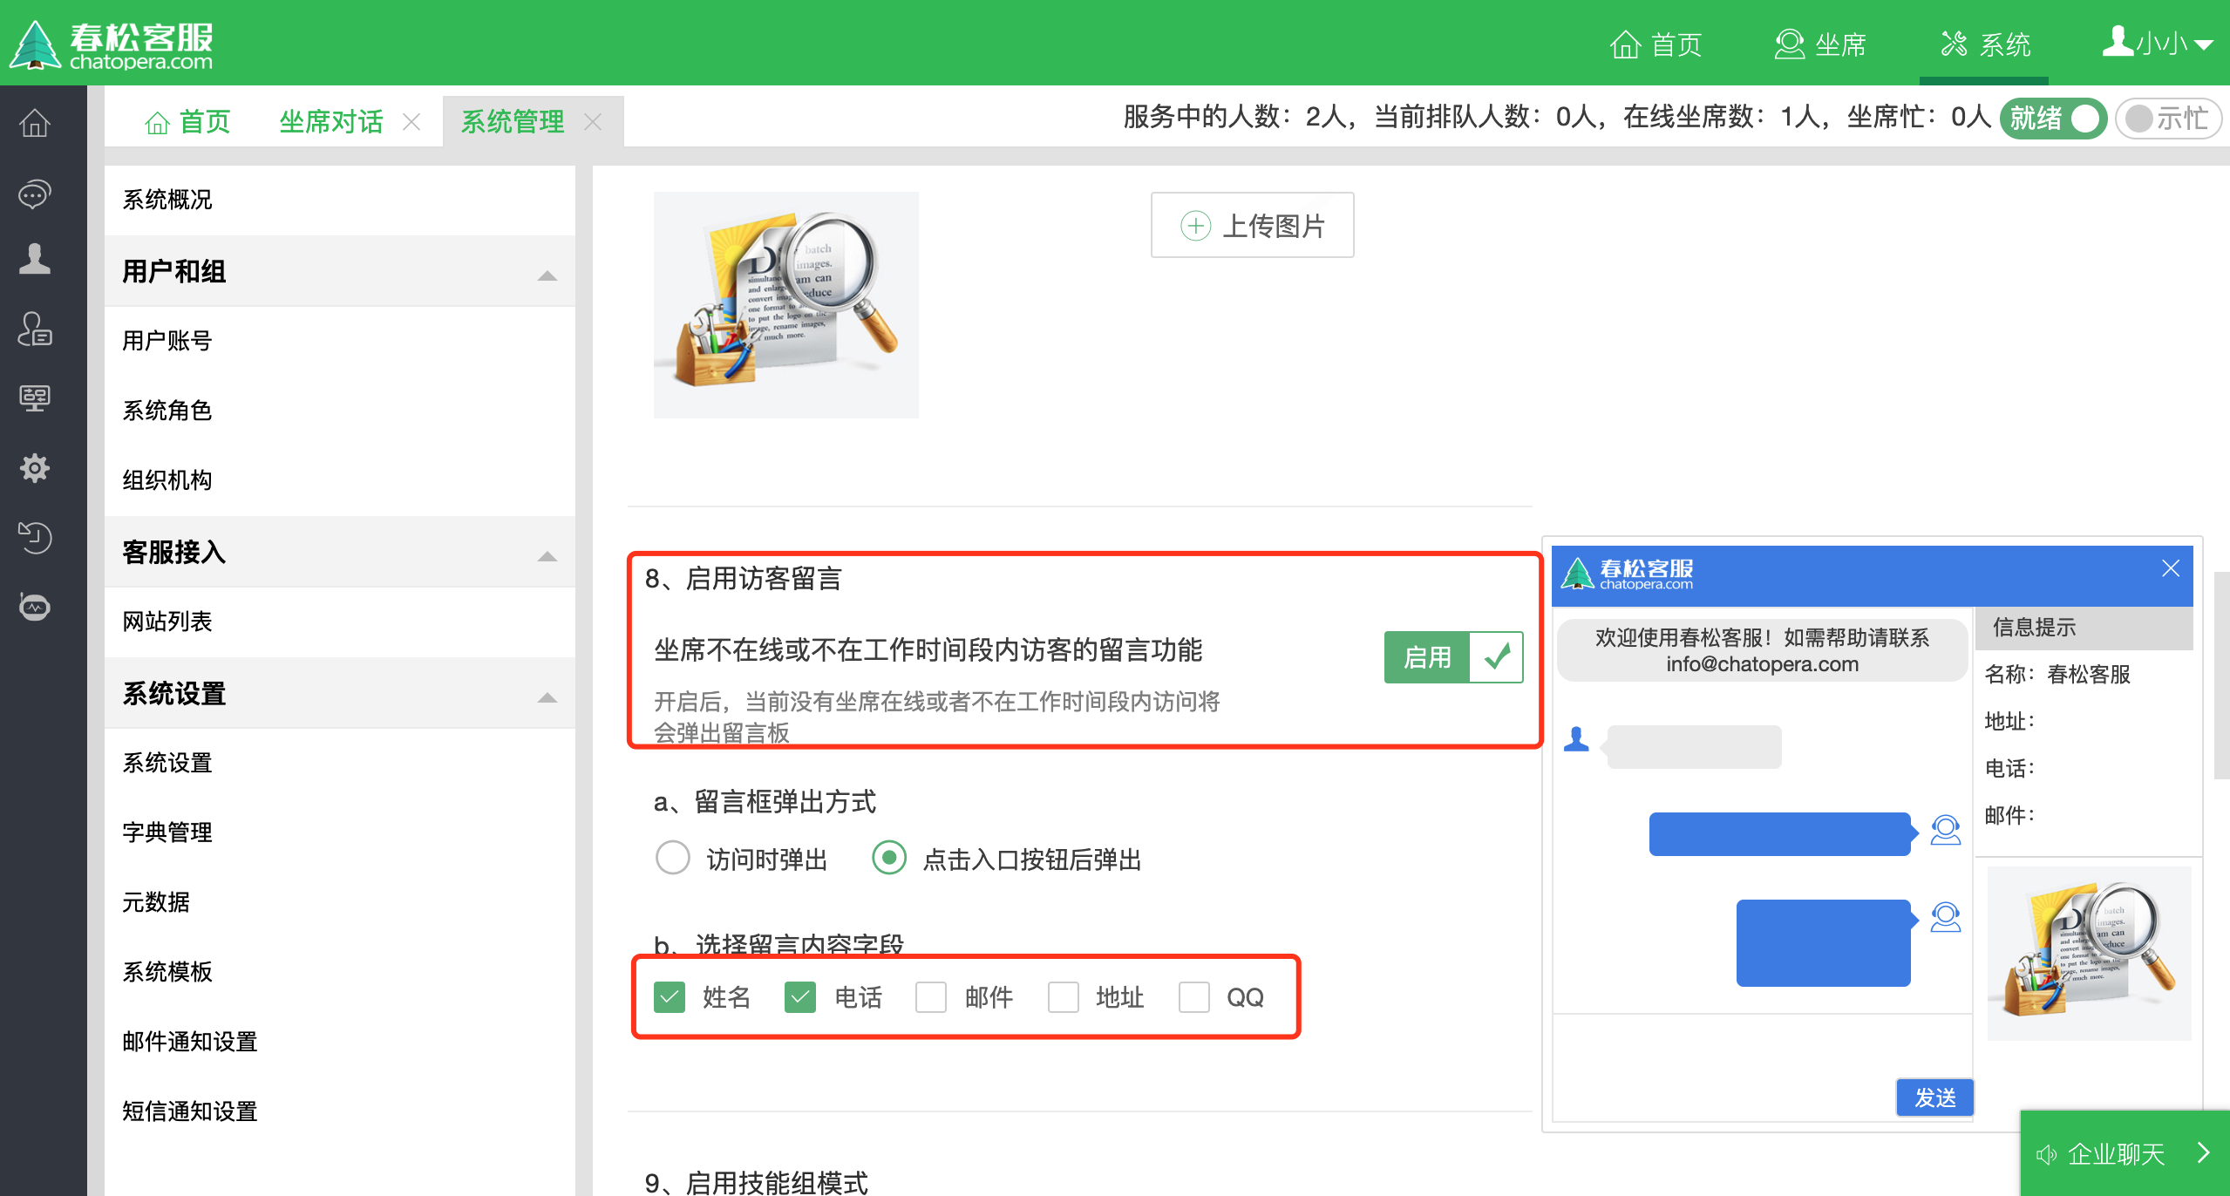The height and width of the screenshot is (1196, 2230).
Task: Click the history clock icon in sidebar
Action: point(35,538)
